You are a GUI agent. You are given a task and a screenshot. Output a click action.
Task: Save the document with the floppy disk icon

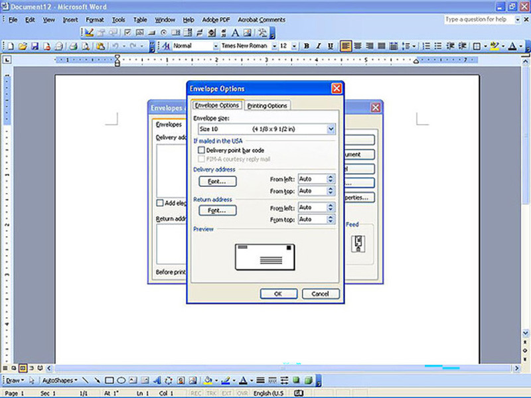pos(35,46)
